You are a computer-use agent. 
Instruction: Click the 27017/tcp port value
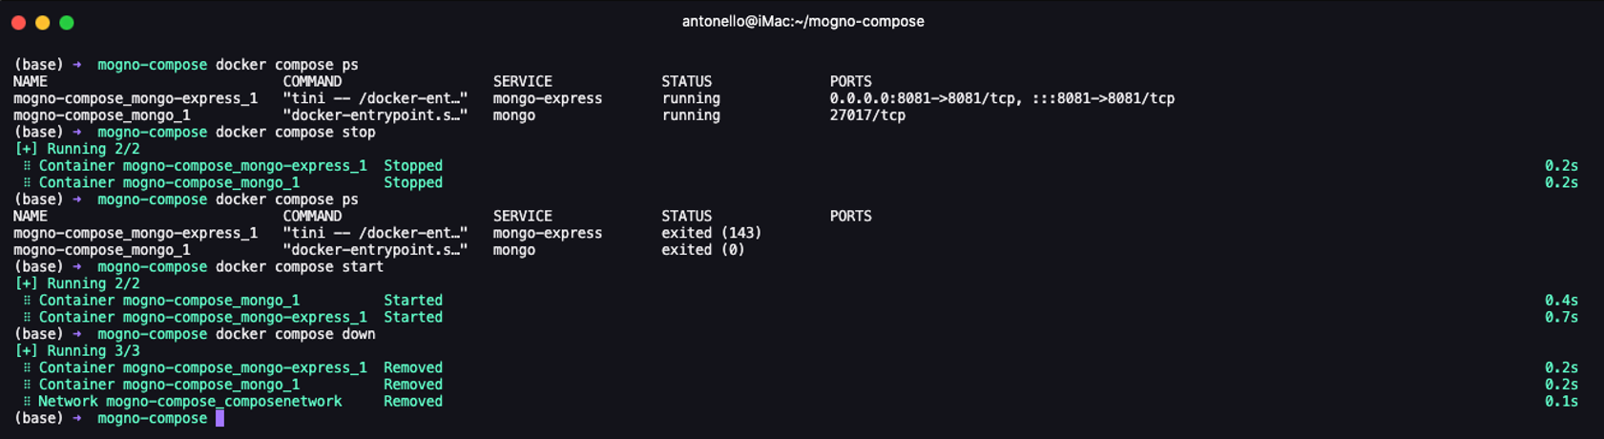(x=866, y=115)
